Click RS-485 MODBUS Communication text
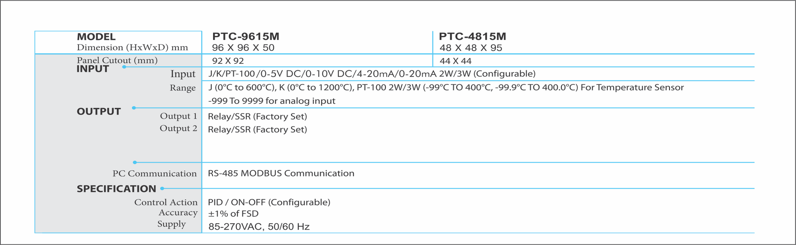This screenshot has width=796, height=245. [x=281, y=173]
